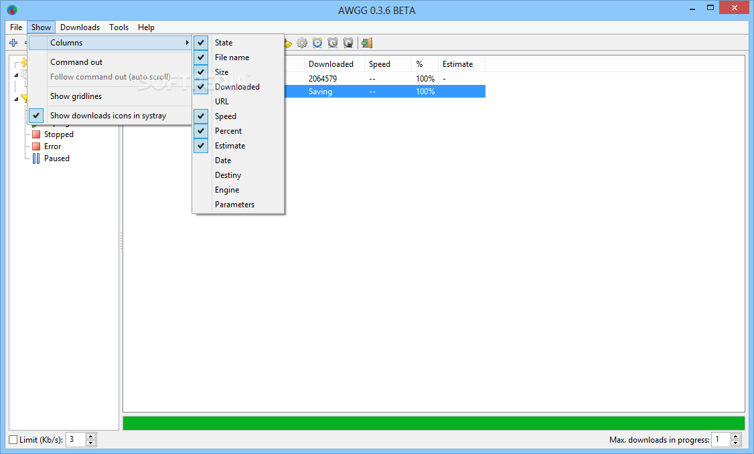
Task: Show the Destiny column
Action: pos(238,175)
